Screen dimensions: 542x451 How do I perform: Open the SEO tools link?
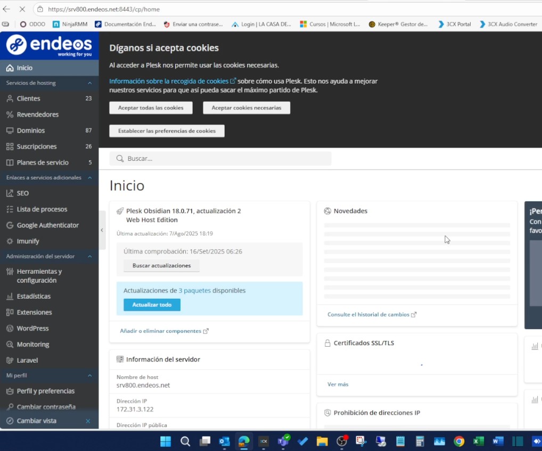[22, 193]
